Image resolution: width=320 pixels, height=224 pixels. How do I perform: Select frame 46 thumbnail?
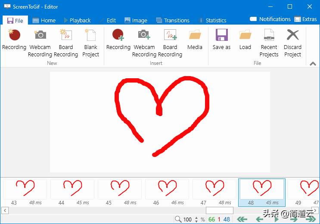[167, 193]
